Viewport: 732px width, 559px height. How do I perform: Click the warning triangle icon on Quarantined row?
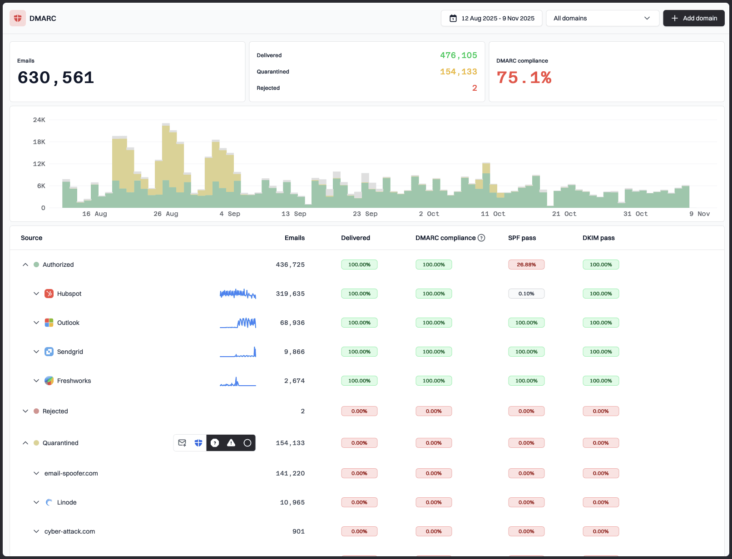231,443
